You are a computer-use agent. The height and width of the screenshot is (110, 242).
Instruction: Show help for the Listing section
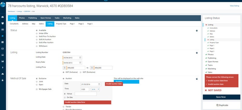197,53
